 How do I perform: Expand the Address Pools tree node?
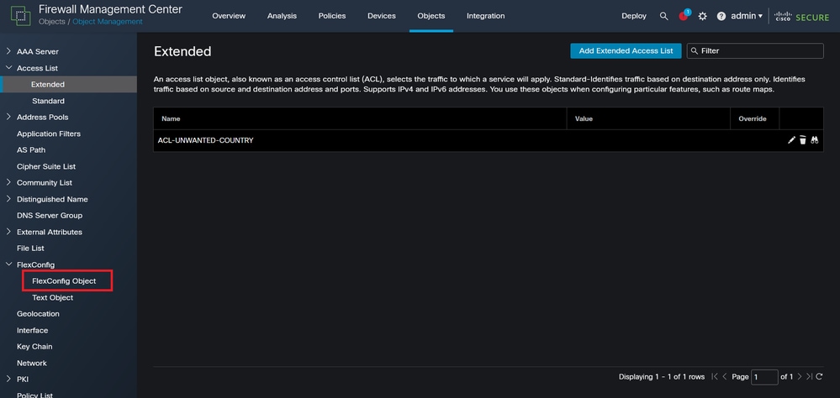(8, 117)
